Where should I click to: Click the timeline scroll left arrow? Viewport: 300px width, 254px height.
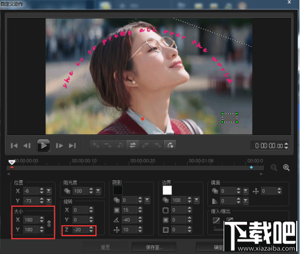(9, 174)
